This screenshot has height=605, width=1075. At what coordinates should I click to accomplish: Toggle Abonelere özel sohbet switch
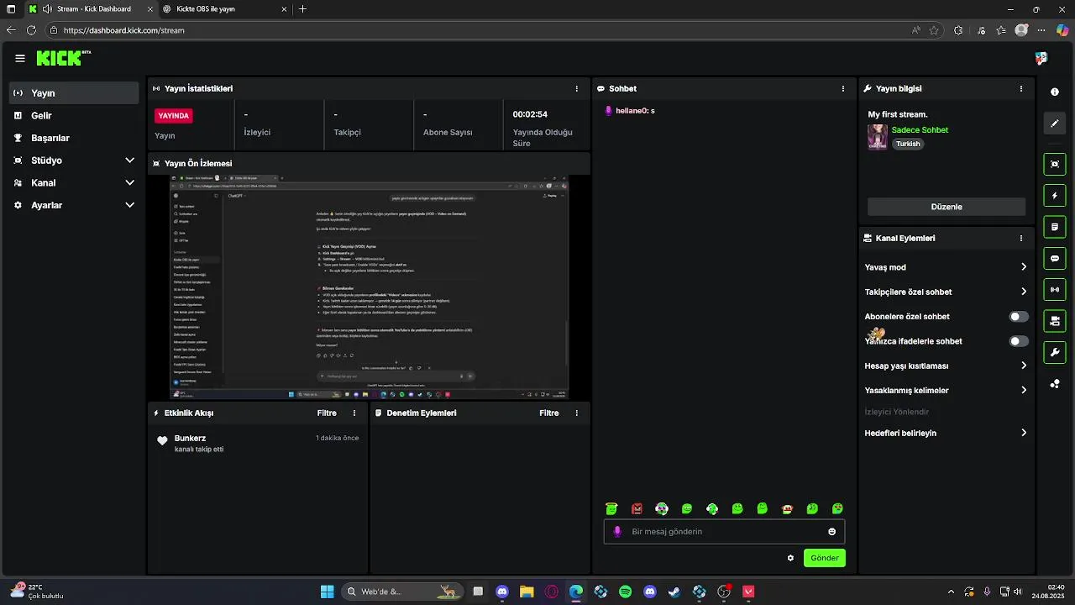point(1019,317)
